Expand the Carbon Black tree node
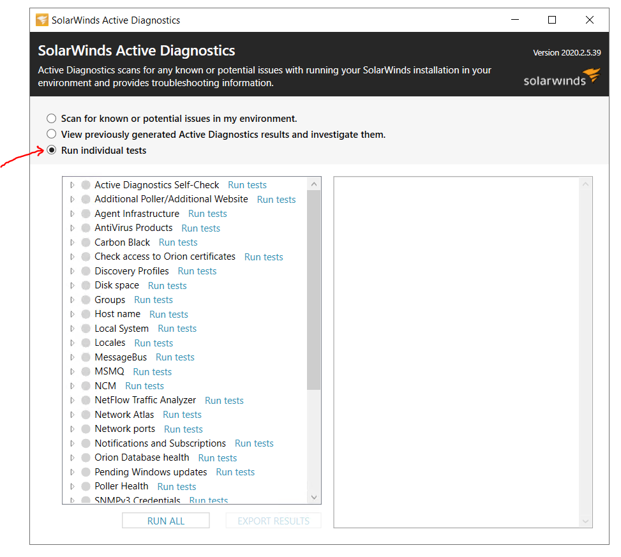The width and height of the screenshot is (621, 557). (72, 242)
